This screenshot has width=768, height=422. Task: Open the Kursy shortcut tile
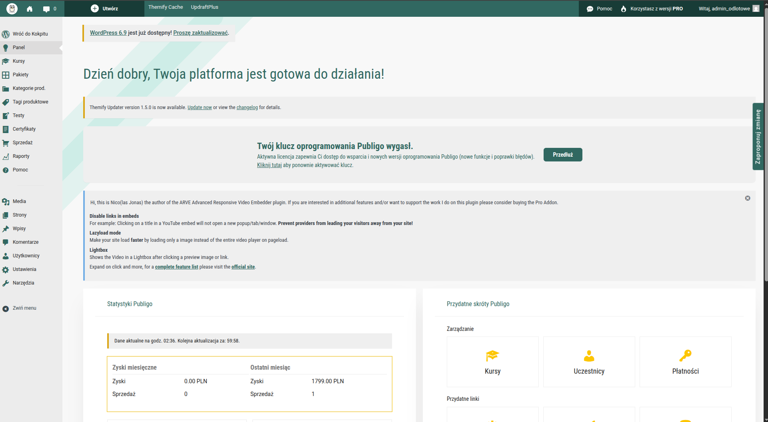tap(493, 362)
